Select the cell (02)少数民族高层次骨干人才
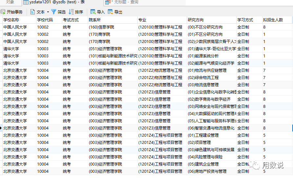293x178 pixels. point(212,42)
